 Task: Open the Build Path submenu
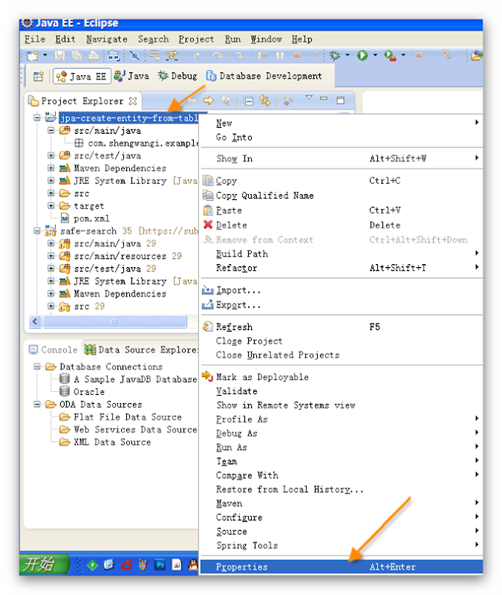click(342, 254)
